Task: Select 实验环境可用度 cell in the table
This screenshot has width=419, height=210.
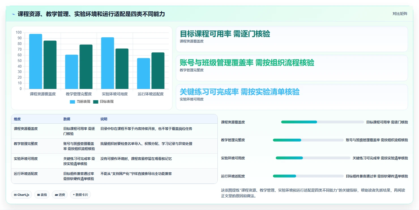Action: pyautogui.click(x=26, y=158)
